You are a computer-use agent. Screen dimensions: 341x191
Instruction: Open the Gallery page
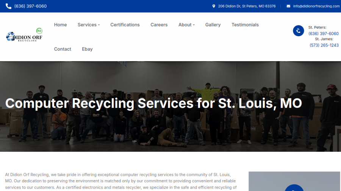coord(213,25)
